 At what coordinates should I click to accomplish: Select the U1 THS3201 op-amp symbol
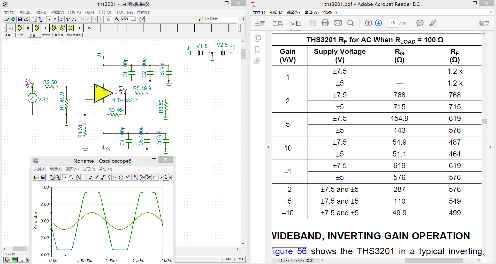tap(103, 93)
